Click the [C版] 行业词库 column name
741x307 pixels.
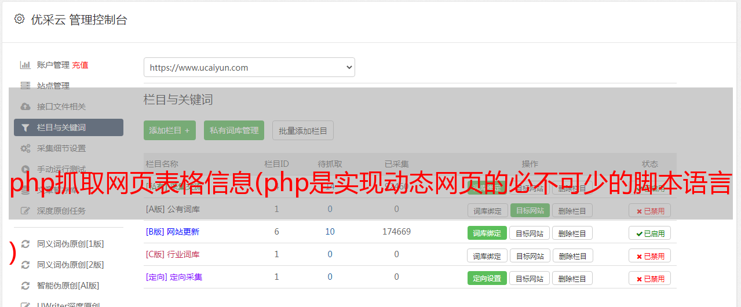(x=173, y=254)
